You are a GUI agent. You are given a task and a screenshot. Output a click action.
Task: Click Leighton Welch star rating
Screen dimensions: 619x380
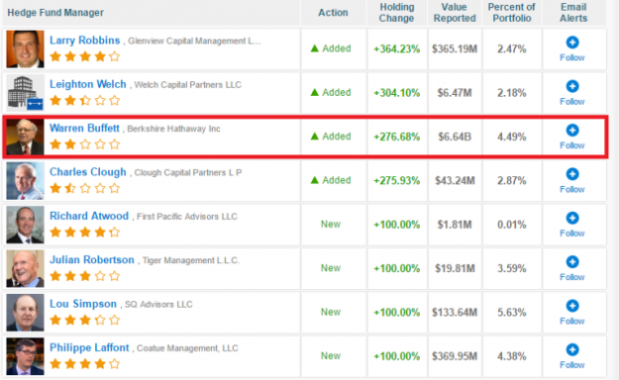[85, 101]
